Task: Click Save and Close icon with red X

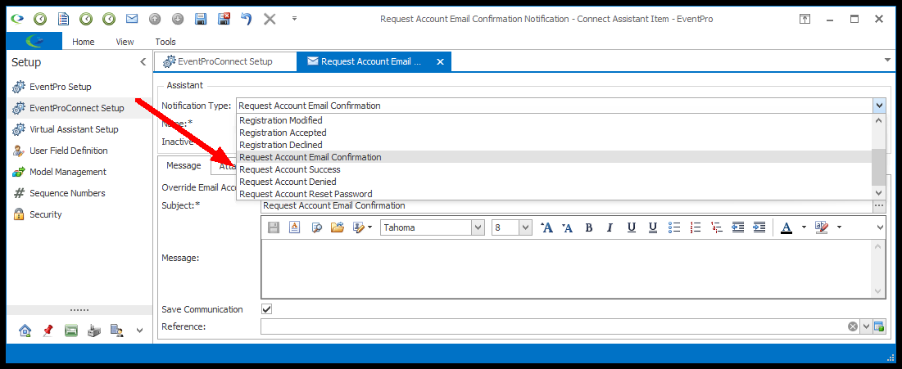Action: tap(224, 19)
